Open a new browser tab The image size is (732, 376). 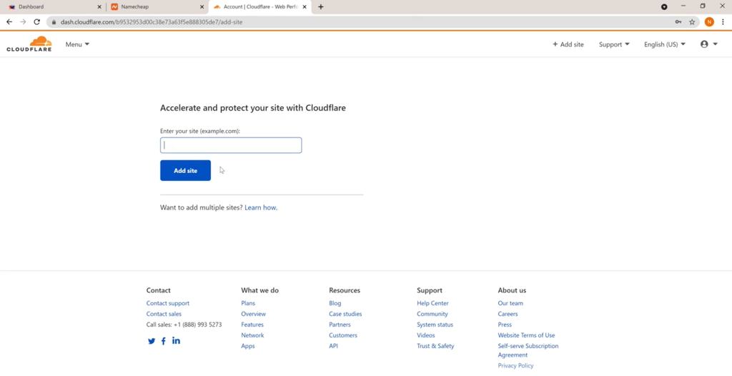pos(321,7)
